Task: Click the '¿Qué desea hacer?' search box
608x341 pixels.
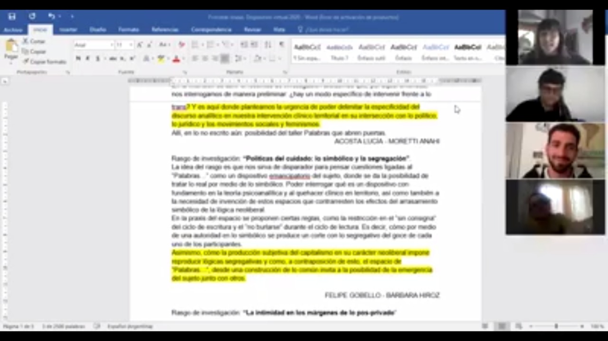Action: pos(326,29)
